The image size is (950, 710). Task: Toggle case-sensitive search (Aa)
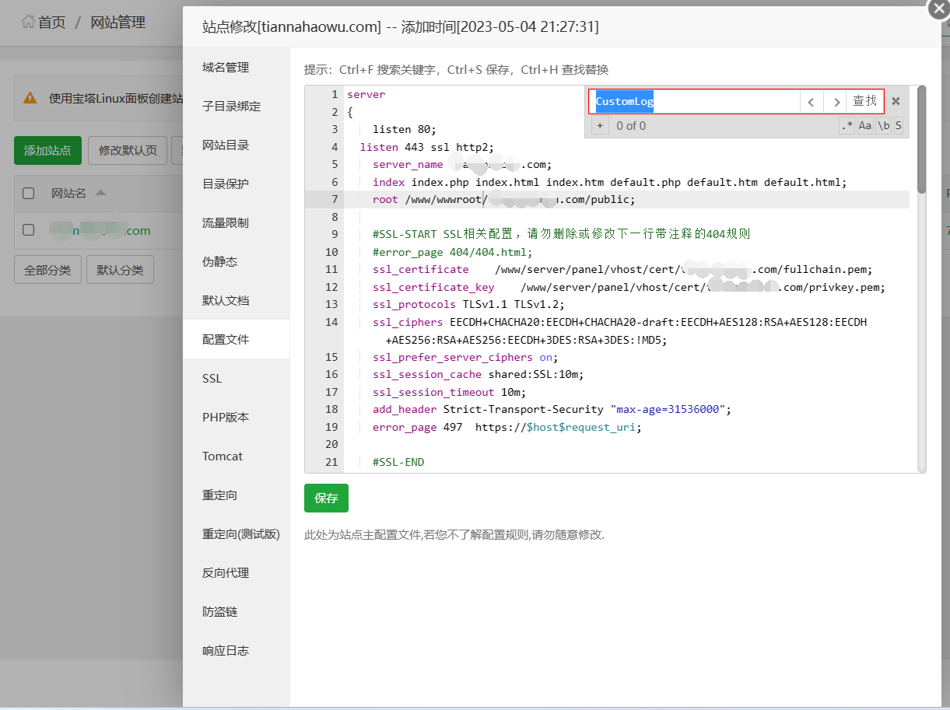[x=865, y=126]
